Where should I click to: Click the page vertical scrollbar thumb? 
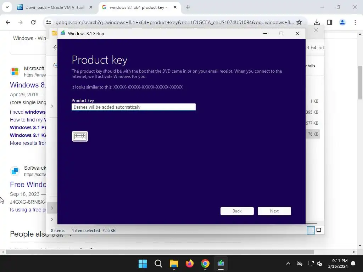pyautogui.click(x=360, y=82)
